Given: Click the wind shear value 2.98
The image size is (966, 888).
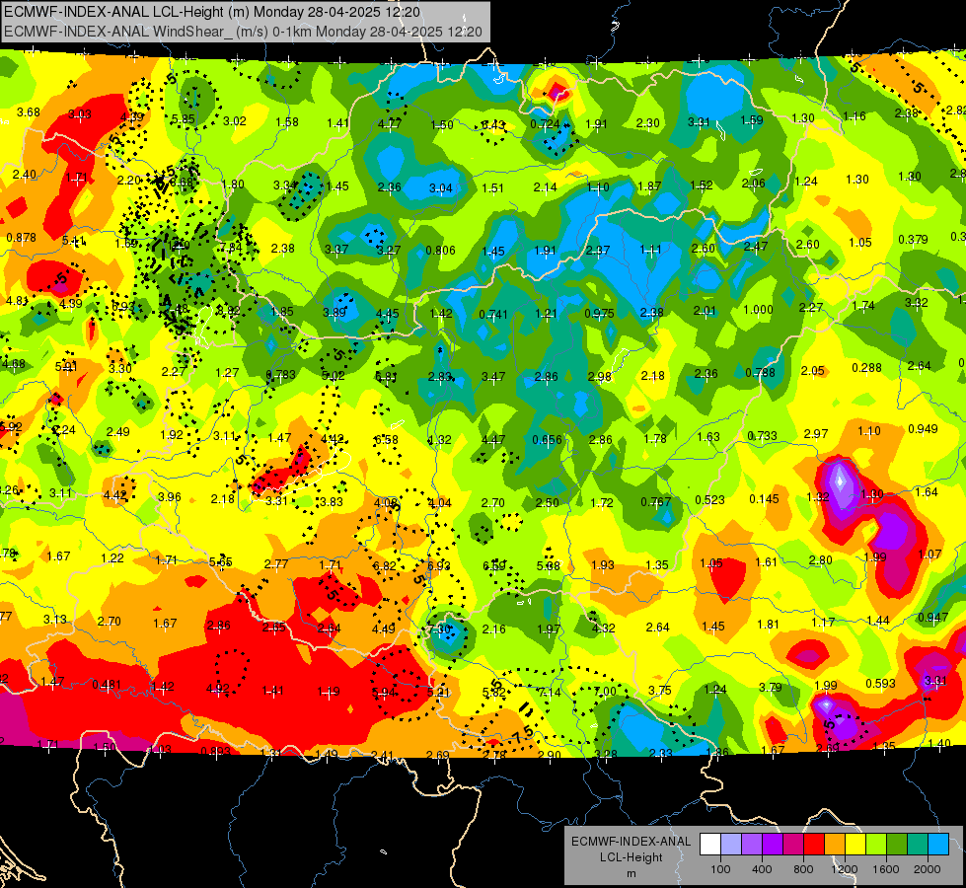Looking at the screenshot, I should pos(600,376).
